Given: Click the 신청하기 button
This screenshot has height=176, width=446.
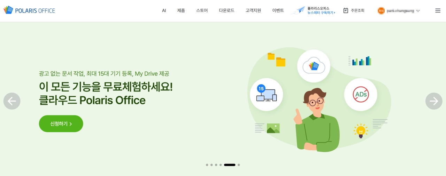Looking at the screenshot, I should coord(61,124).
